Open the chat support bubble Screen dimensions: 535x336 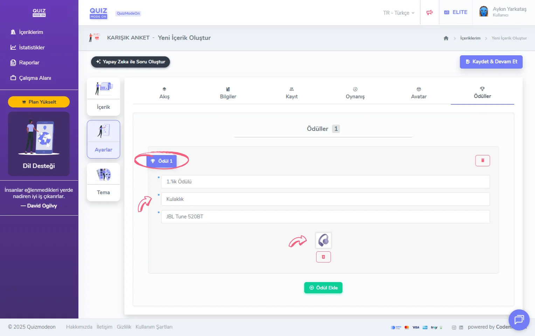pyautogui.click(x=519, y=320)
